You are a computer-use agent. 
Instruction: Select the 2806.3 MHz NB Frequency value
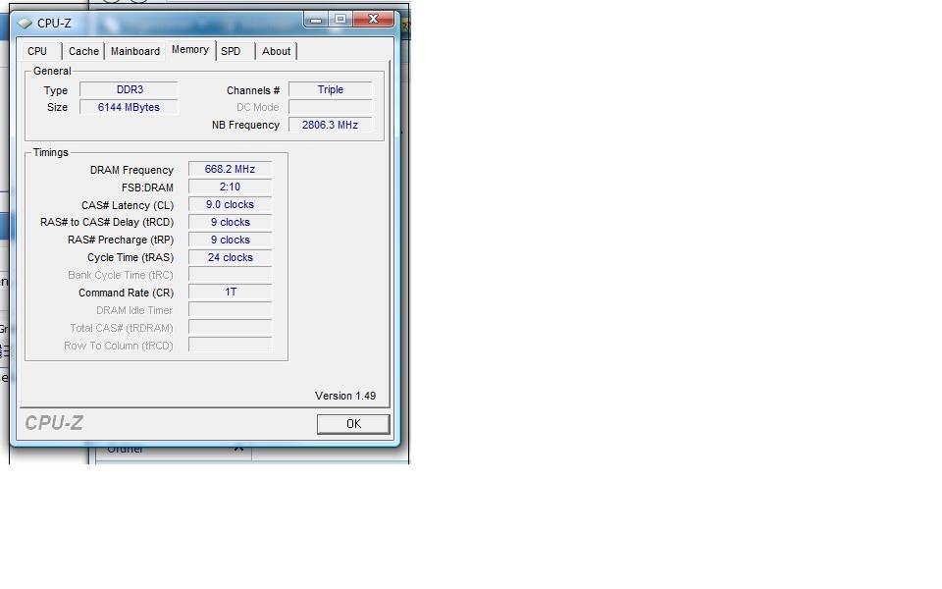click(x=331, y=125)
